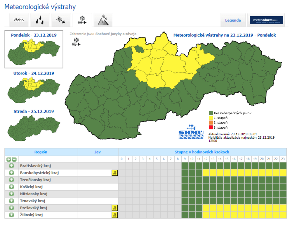The image size is (292, 226).
Task: Open the wind arrow warning tab
Action: (61, 20)
